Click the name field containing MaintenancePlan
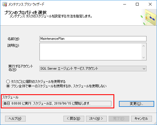The height and width of the screenshot is (125, 157). (93, 39)
